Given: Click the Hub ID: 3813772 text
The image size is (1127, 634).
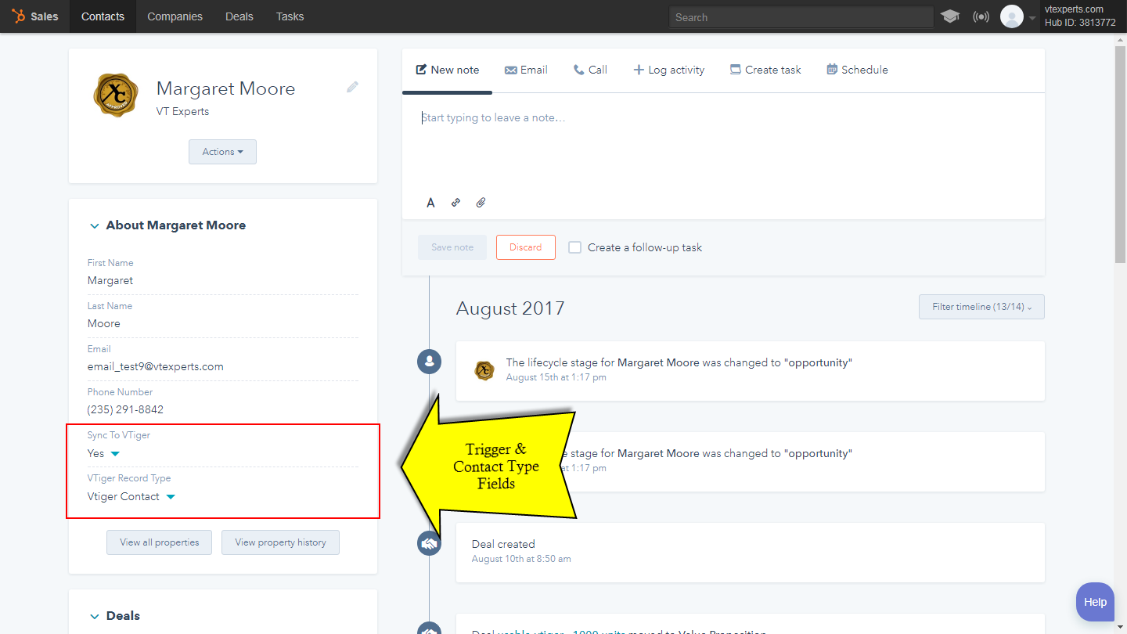Looking at the screenshot, I should [x=1080, y=23].
